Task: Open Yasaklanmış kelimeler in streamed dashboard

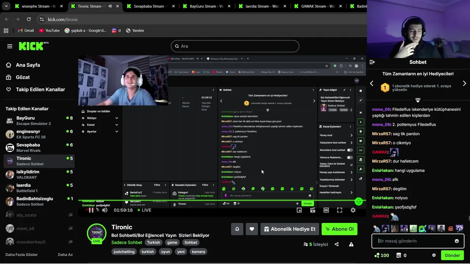Action: point(336,180)
